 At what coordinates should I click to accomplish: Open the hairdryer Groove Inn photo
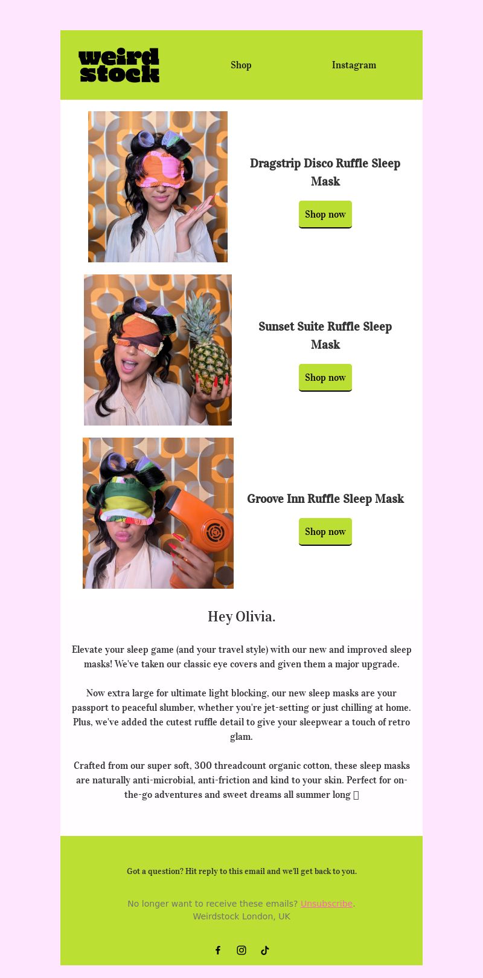(158, 513)
